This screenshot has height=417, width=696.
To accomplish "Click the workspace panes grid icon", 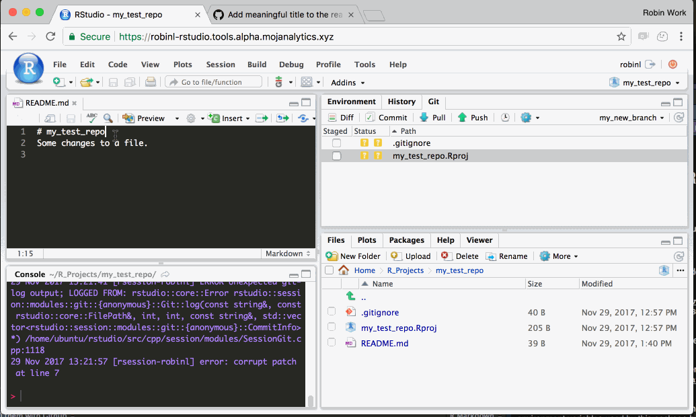I will tap(306, 82).
